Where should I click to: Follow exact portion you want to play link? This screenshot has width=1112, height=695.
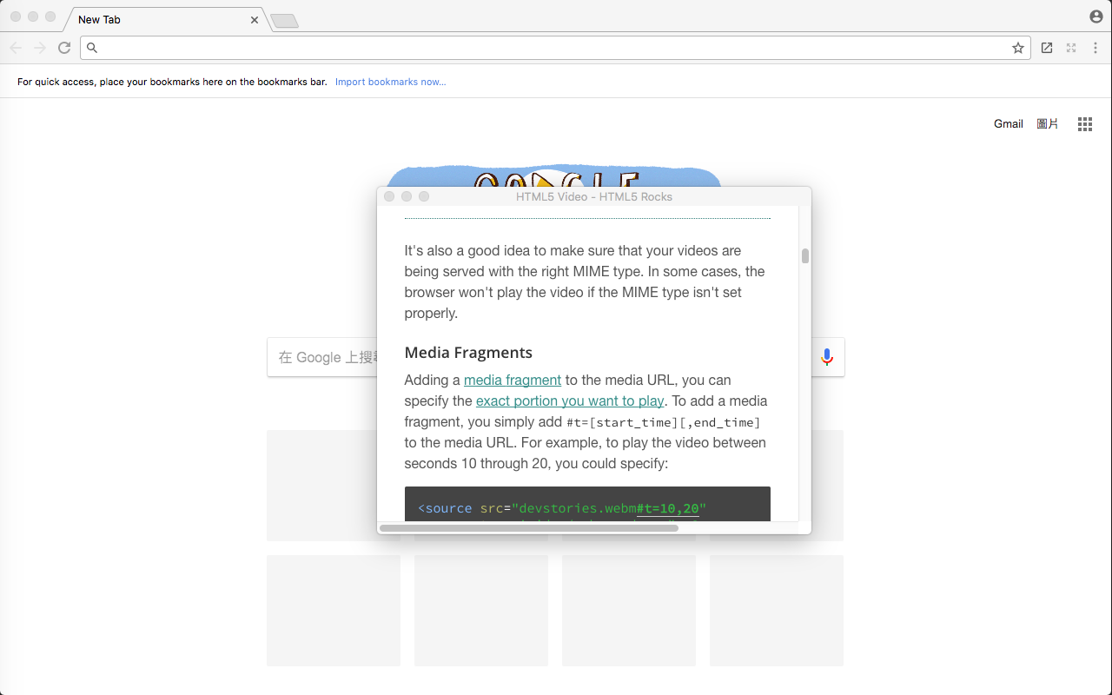pyautogui.click(x=570, y=400)
